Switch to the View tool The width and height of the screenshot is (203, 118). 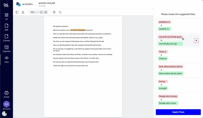[x=7, y=60]
